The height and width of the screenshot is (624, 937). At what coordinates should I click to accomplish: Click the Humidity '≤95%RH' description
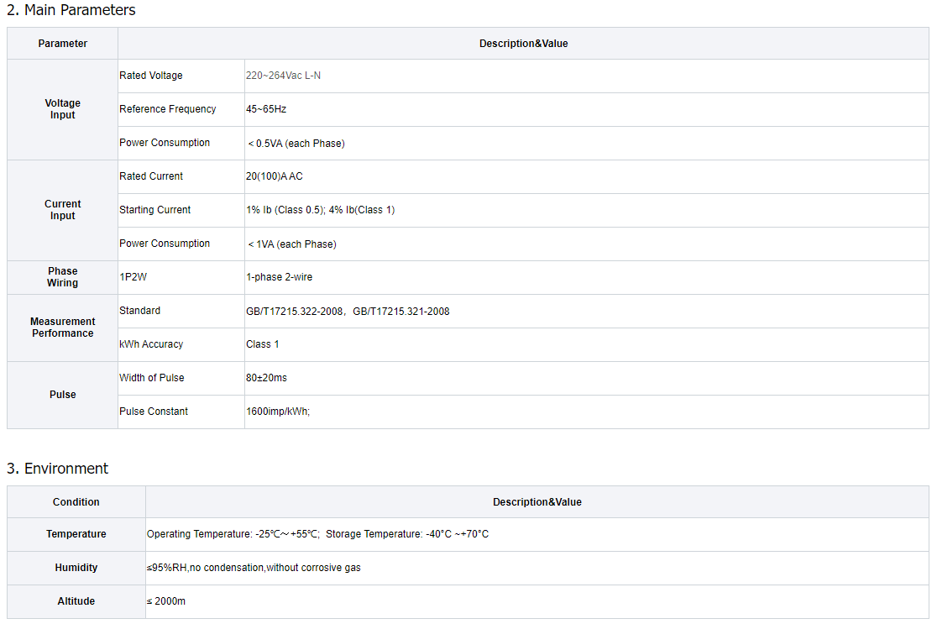(x=253, y=568)
